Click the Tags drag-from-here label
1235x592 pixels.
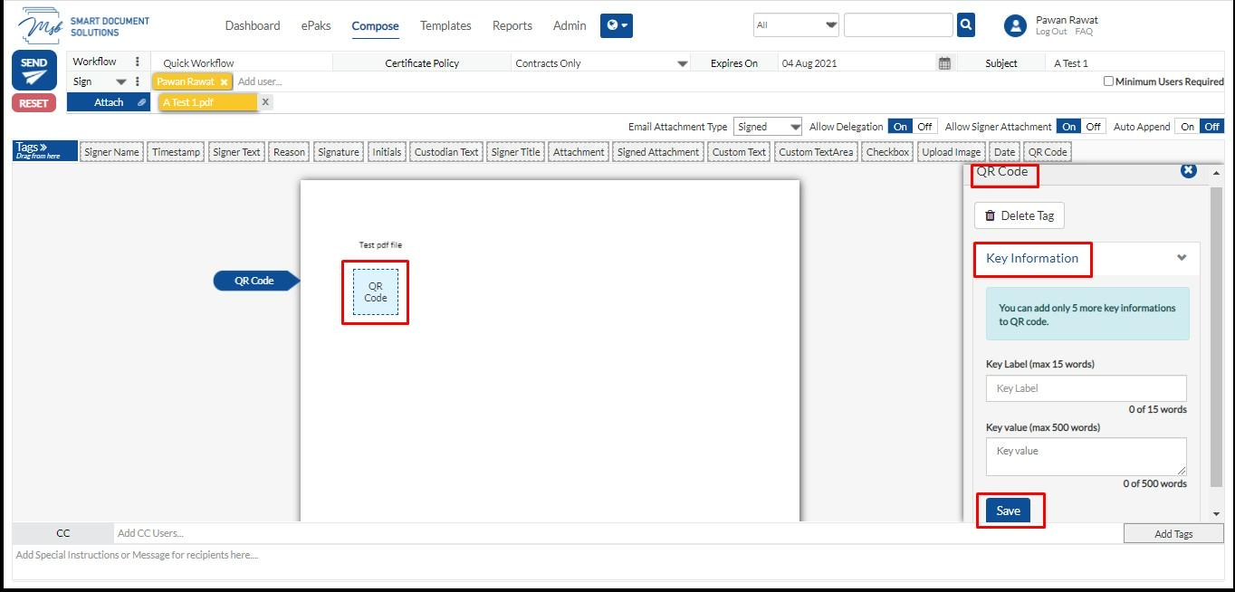[x=45, y=150]
